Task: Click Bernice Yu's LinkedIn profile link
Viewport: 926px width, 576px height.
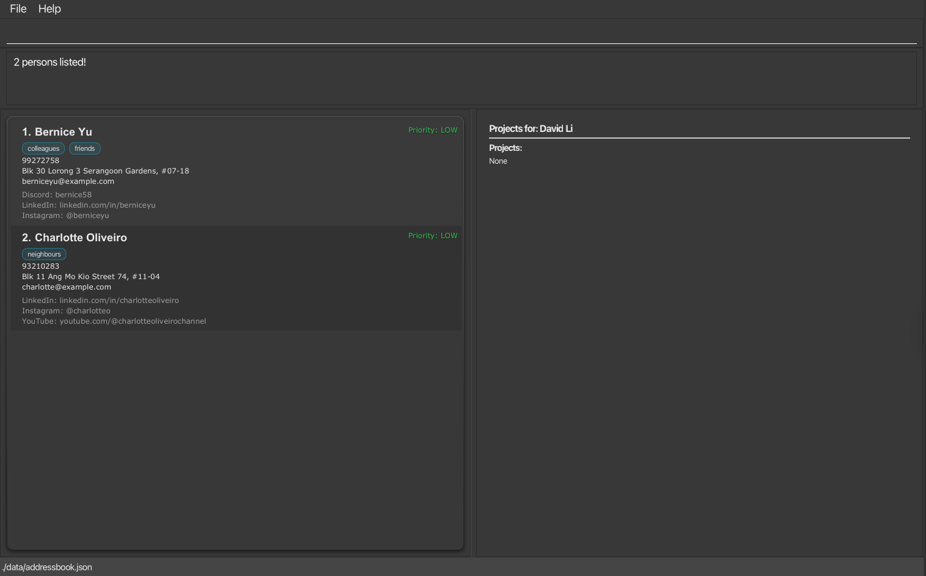Action: [x=89, y=205]
